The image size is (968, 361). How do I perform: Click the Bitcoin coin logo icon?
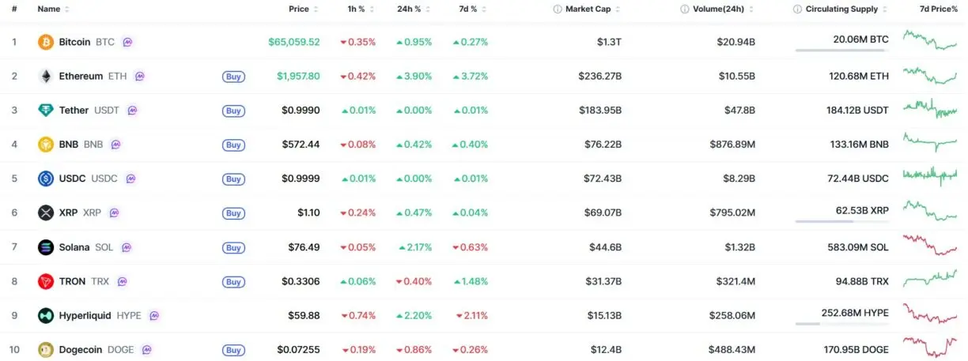pyautogui.click(x=46, y=42)
